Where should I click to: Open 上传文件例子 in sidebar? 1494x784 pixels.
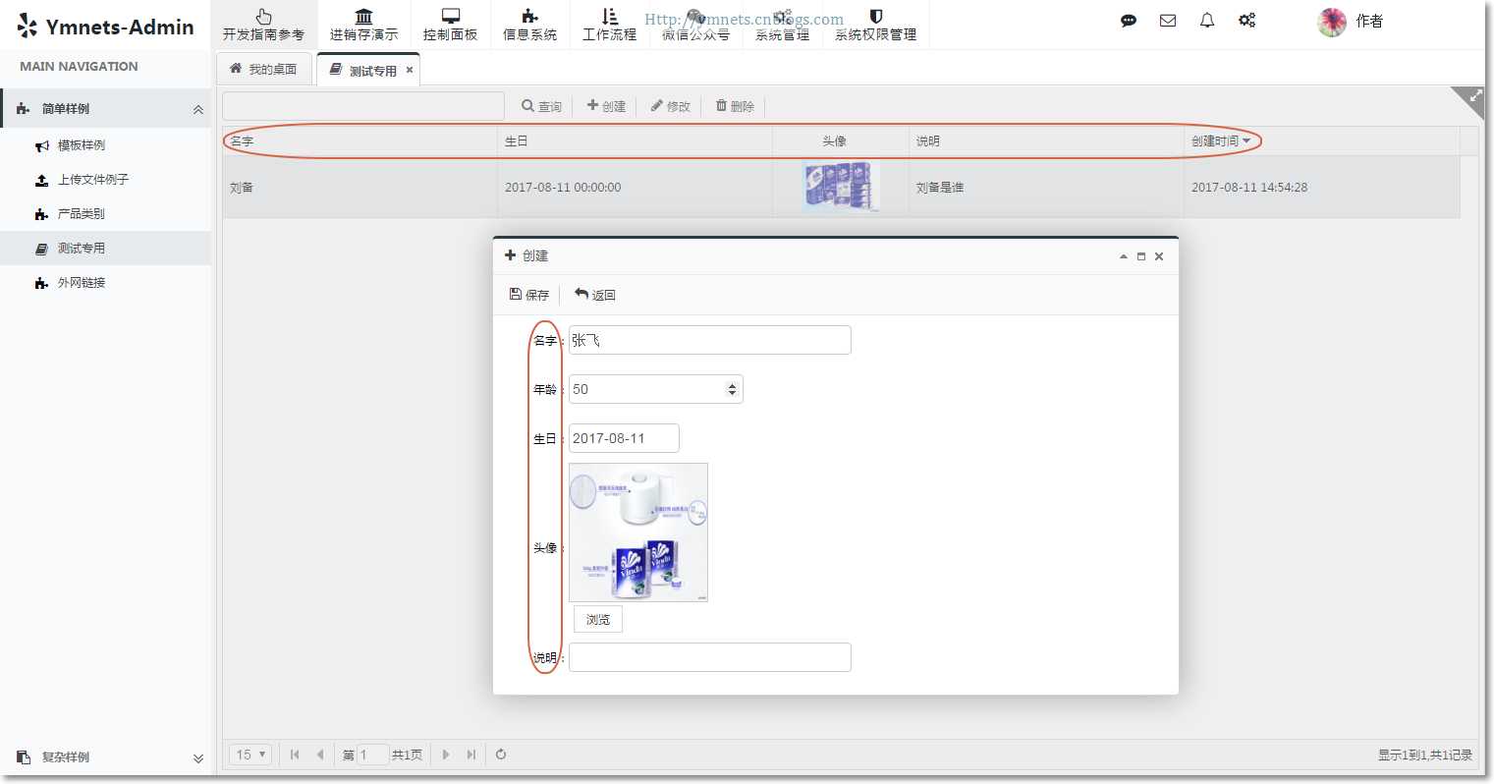[92, 180]
